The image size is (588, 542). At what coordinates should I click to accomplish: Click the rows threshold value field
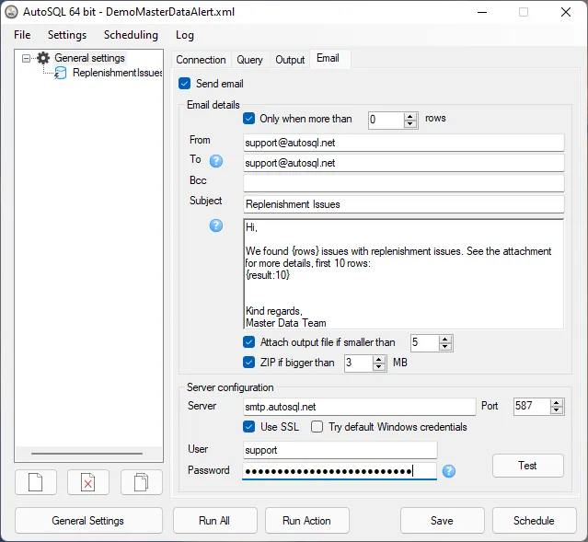(x=386, y=120)
